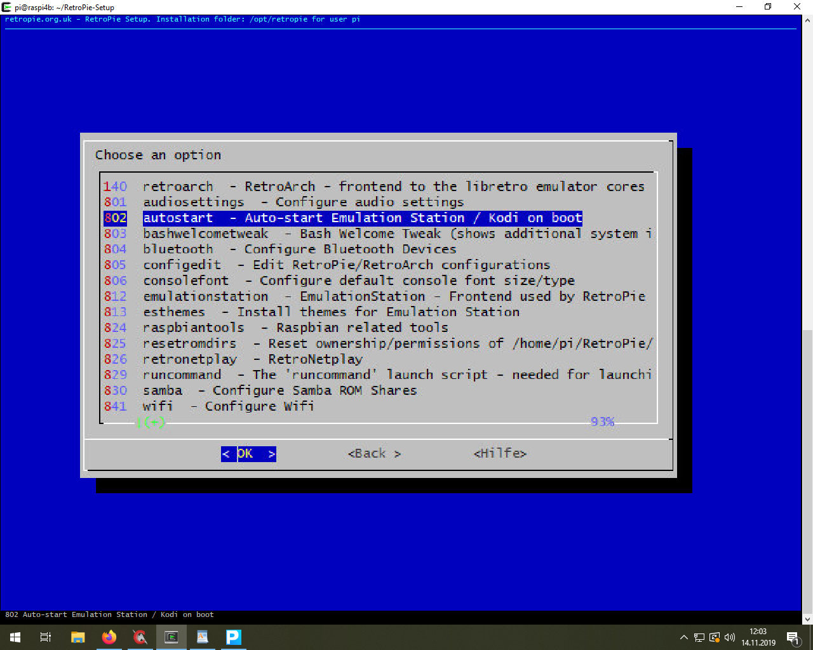Open File Explorer from taskbar
Image resolution: width=813 pixels, height=650 pixels.
[77, 637]
